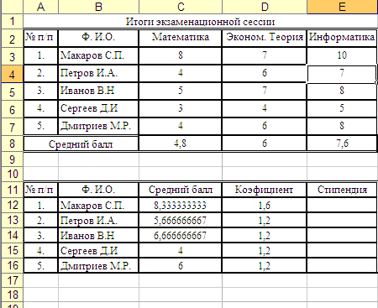378x308 pixels.
Task: Click the Математика average 4,8
Action: (181, 144)
